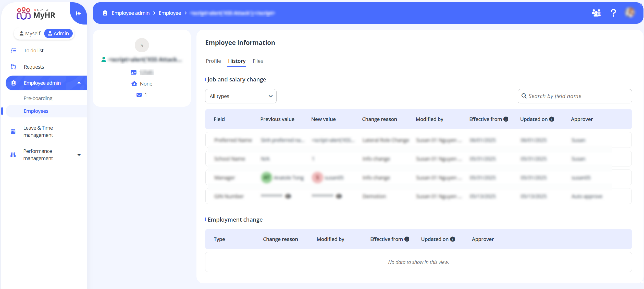Click the help question mark icon
644x289 pixels.
pos(613,13)
